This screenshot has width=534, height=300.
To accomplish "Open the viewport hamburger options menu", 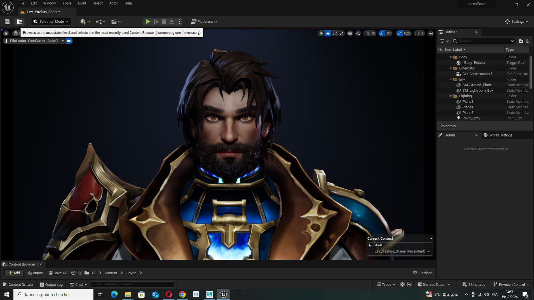I will [x=6, y=33].
